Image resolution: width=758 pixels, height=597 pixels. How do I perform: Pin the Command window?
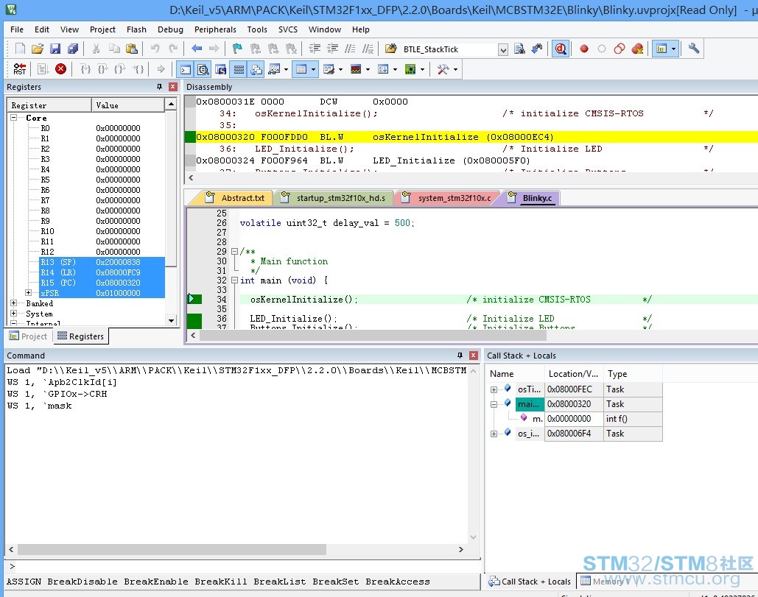point(460,355)
